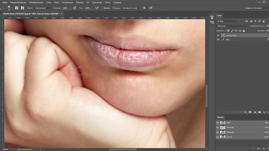Toggle visibility of the RGB channel
The image size is (269, 151).
(218, 123)
